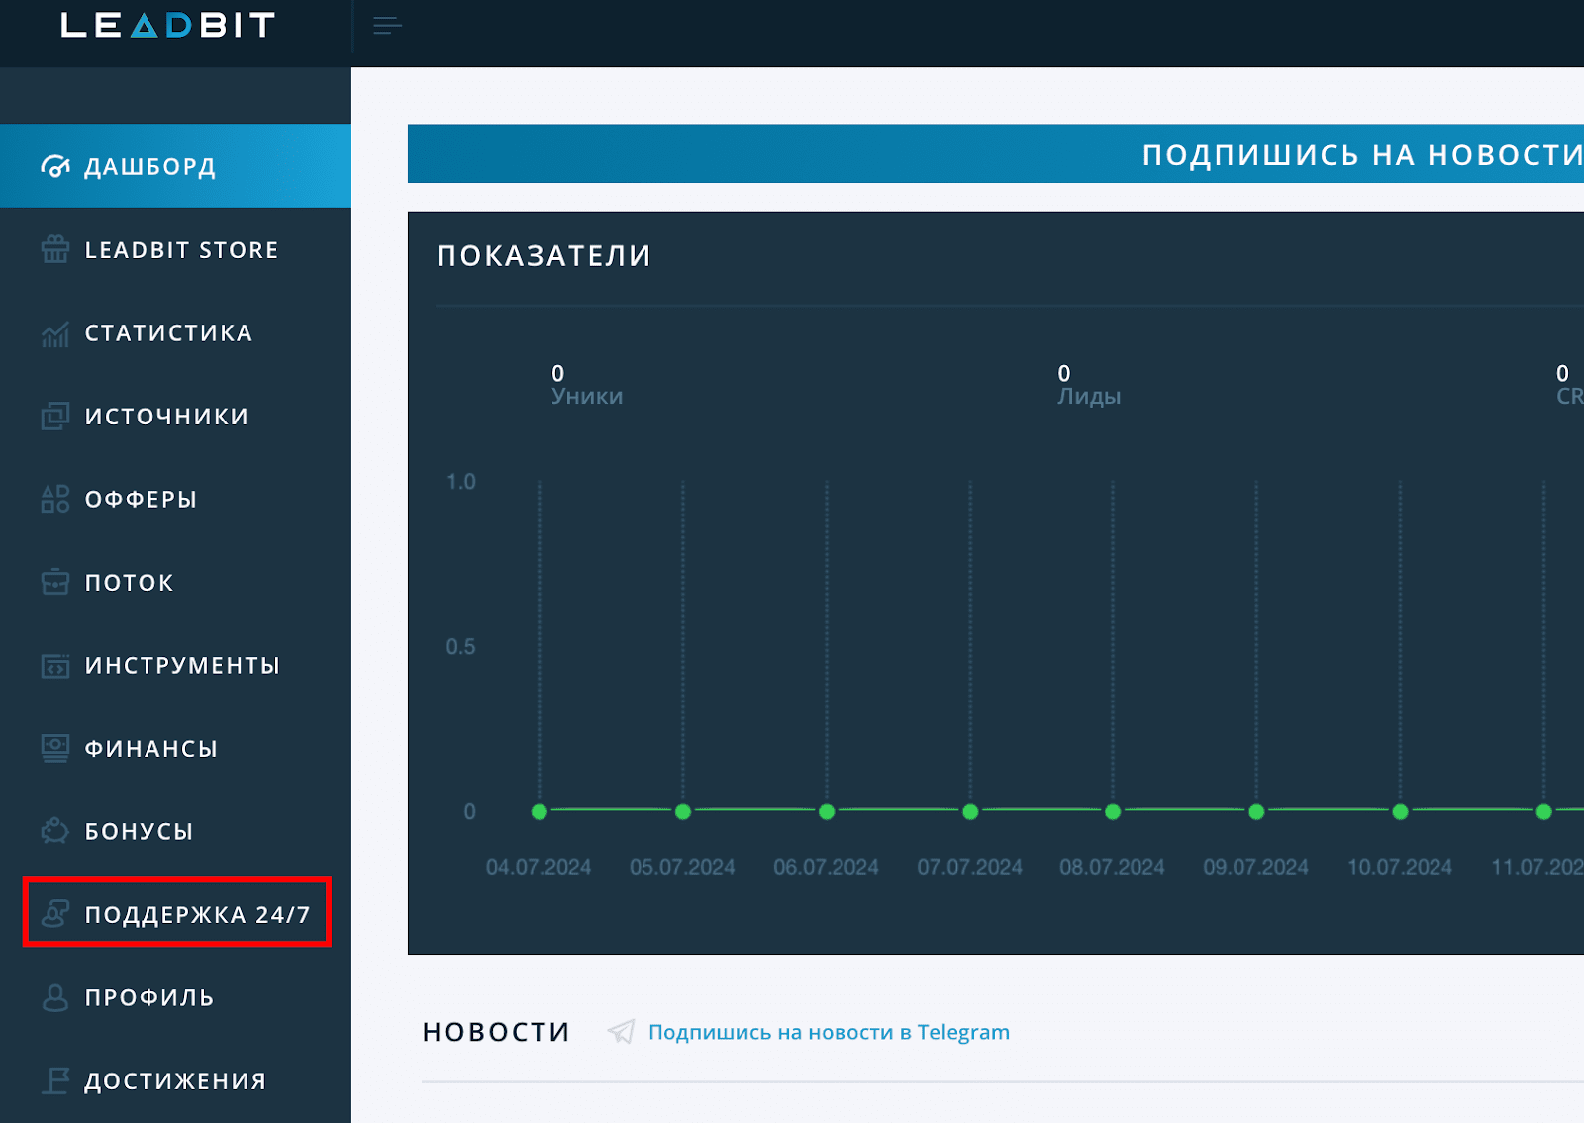The width and height of the screenshot is (1584, 1123).
Task: Select the Бонусы alarm icon
Action: point(54,831)
